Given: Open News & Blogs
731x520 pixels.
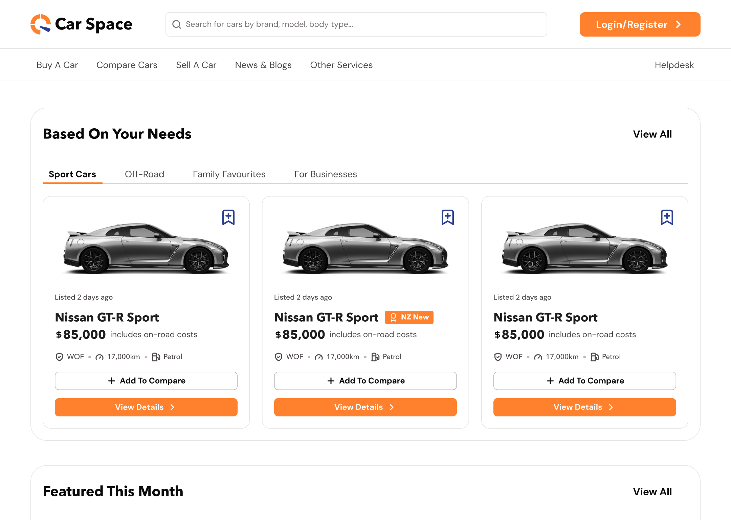Looking at the screenshot, I should click(263, 65).
